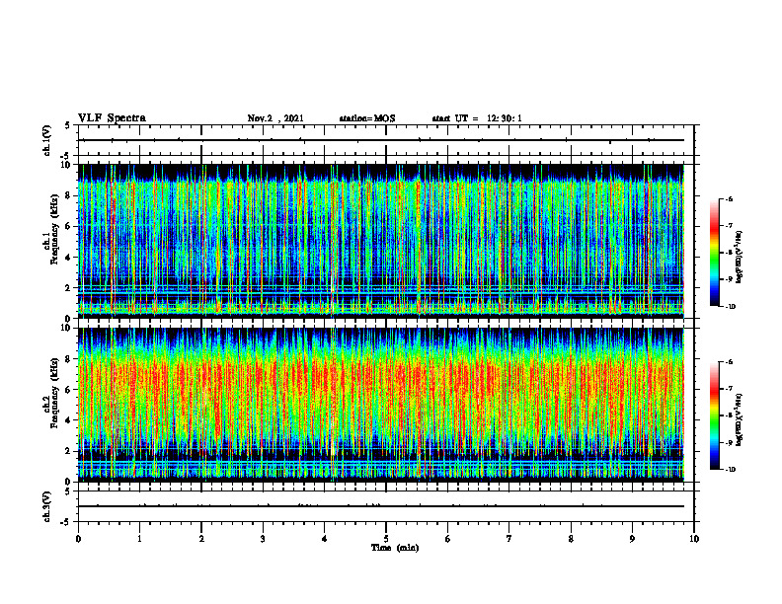Click the "ch.3(V)" waveform axis label
Image resolution: width=782 pixels, height=604 pixels.
click(x=47, y=506)
